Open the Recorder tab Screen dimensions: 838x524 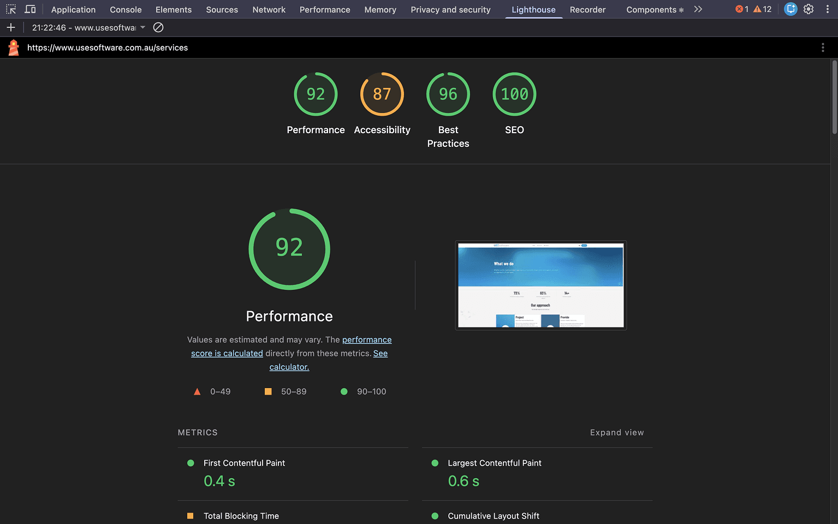tap(587, 9)
